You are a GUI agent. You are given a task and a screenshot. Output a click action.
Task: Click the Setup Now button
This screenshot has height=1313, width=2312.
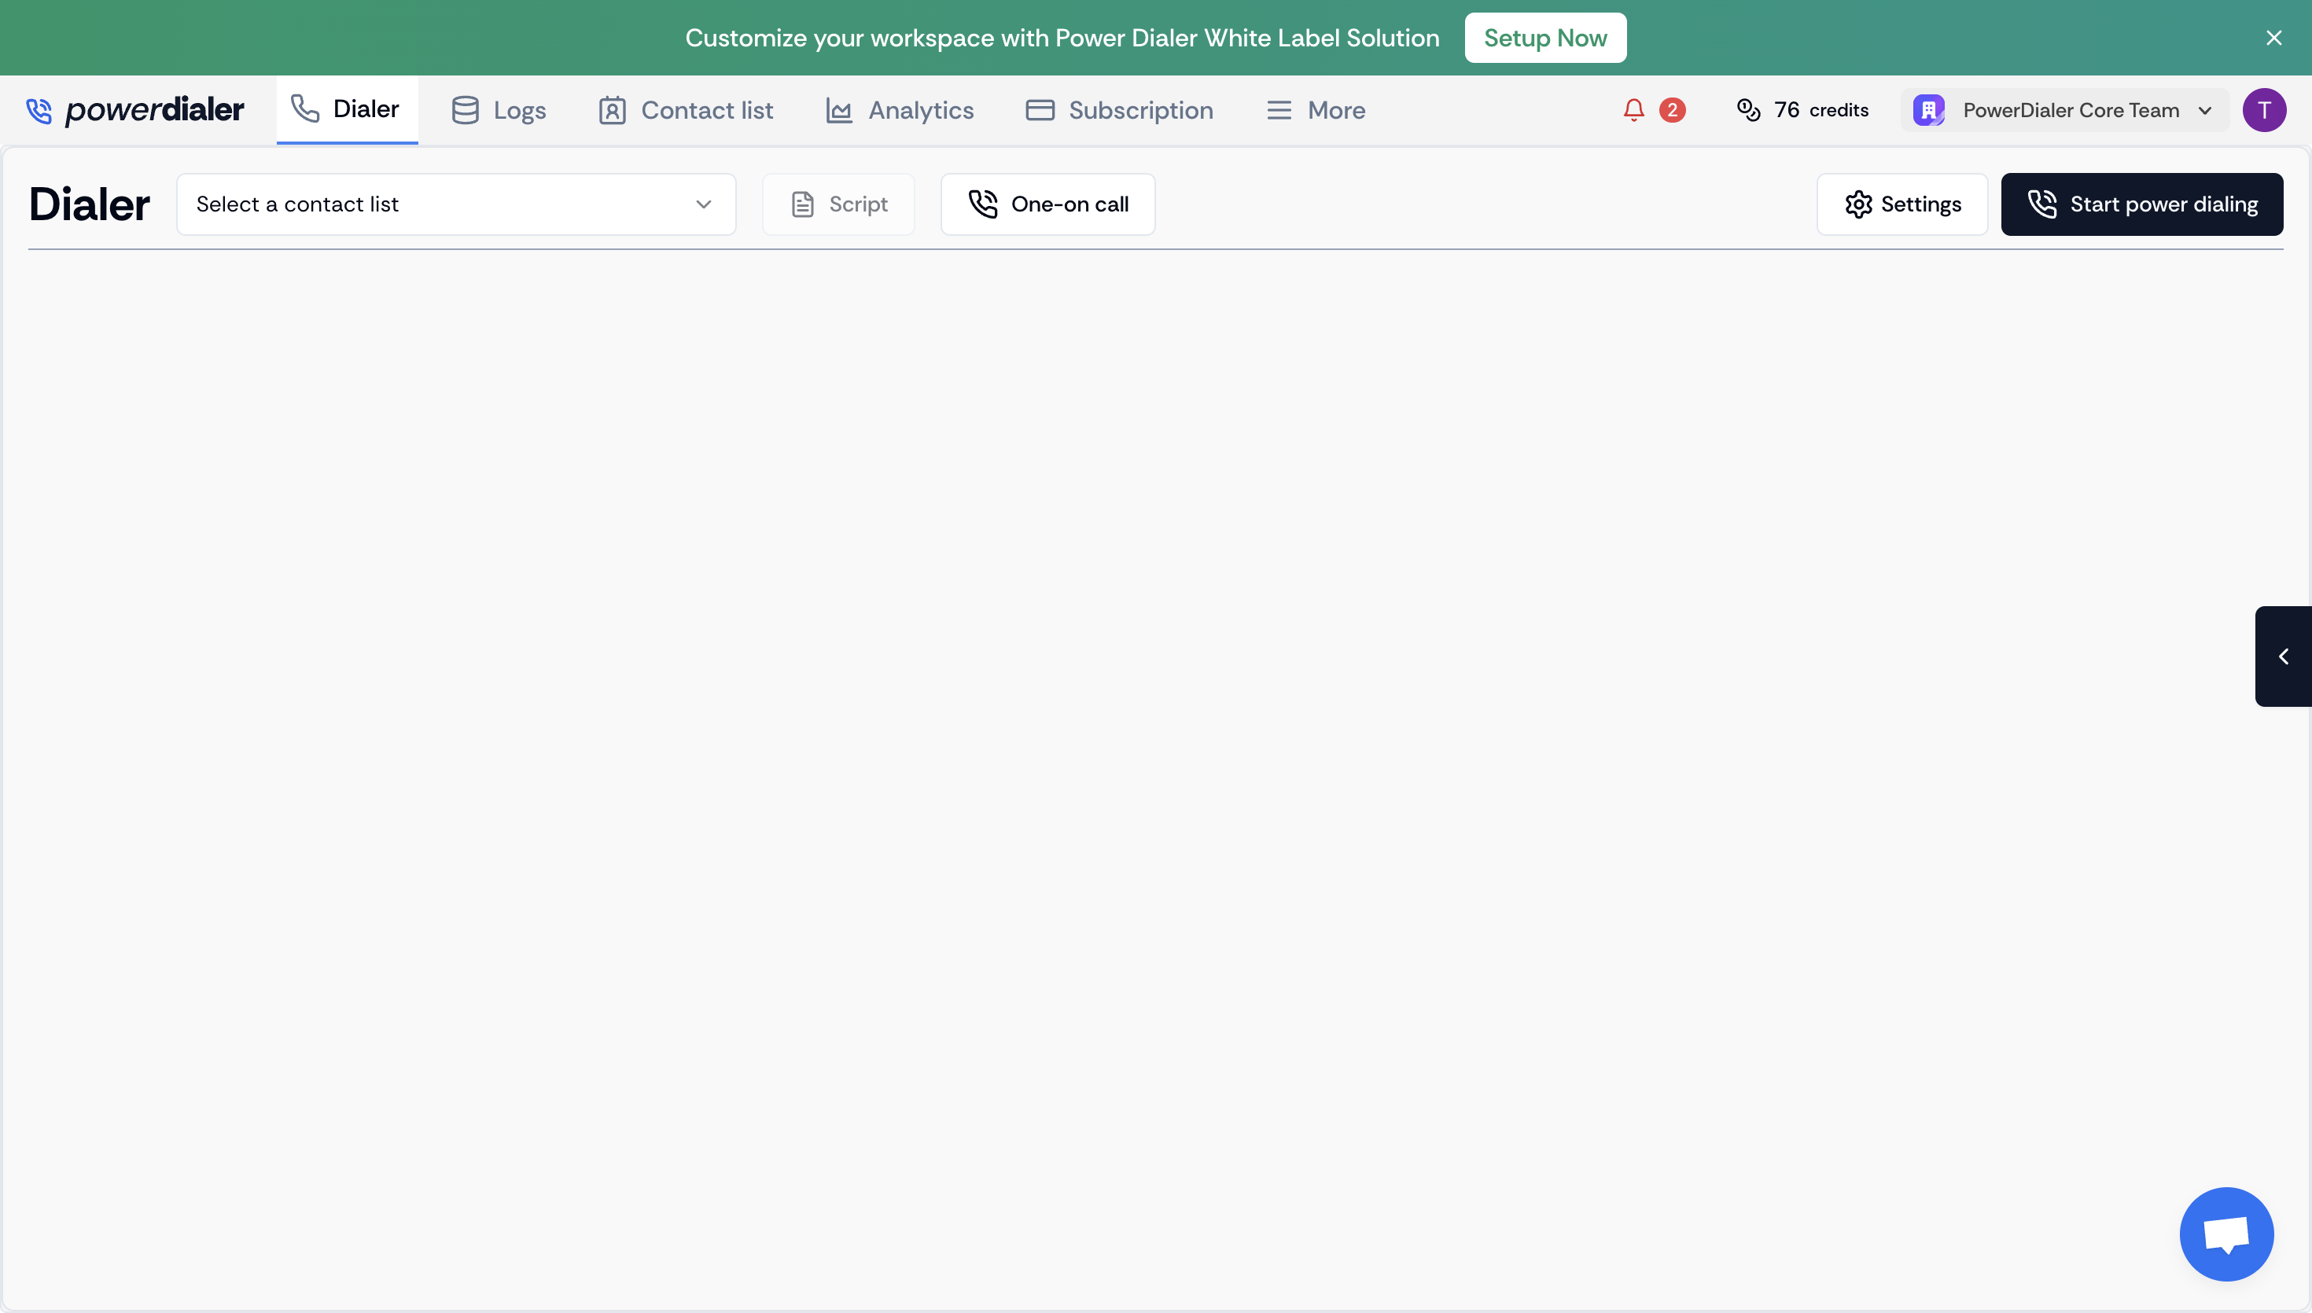[x=1544, y=37]
